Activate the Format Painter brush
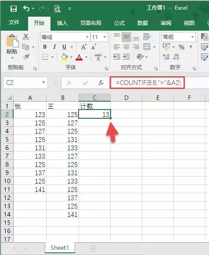Viewport: 209px width, 255px height. pos(26,57)
